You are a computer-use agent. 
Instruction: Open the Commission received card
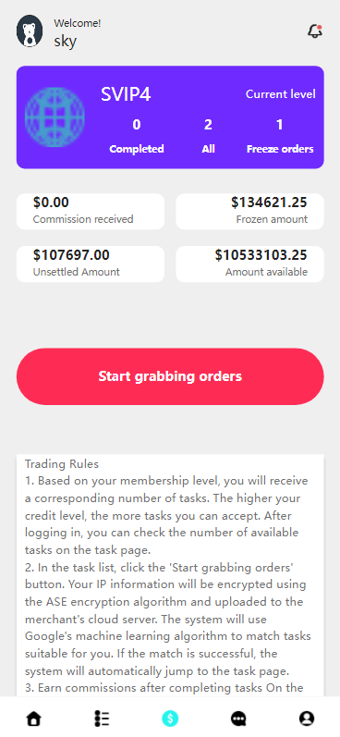pyautogui.click(x=91, y=211)
